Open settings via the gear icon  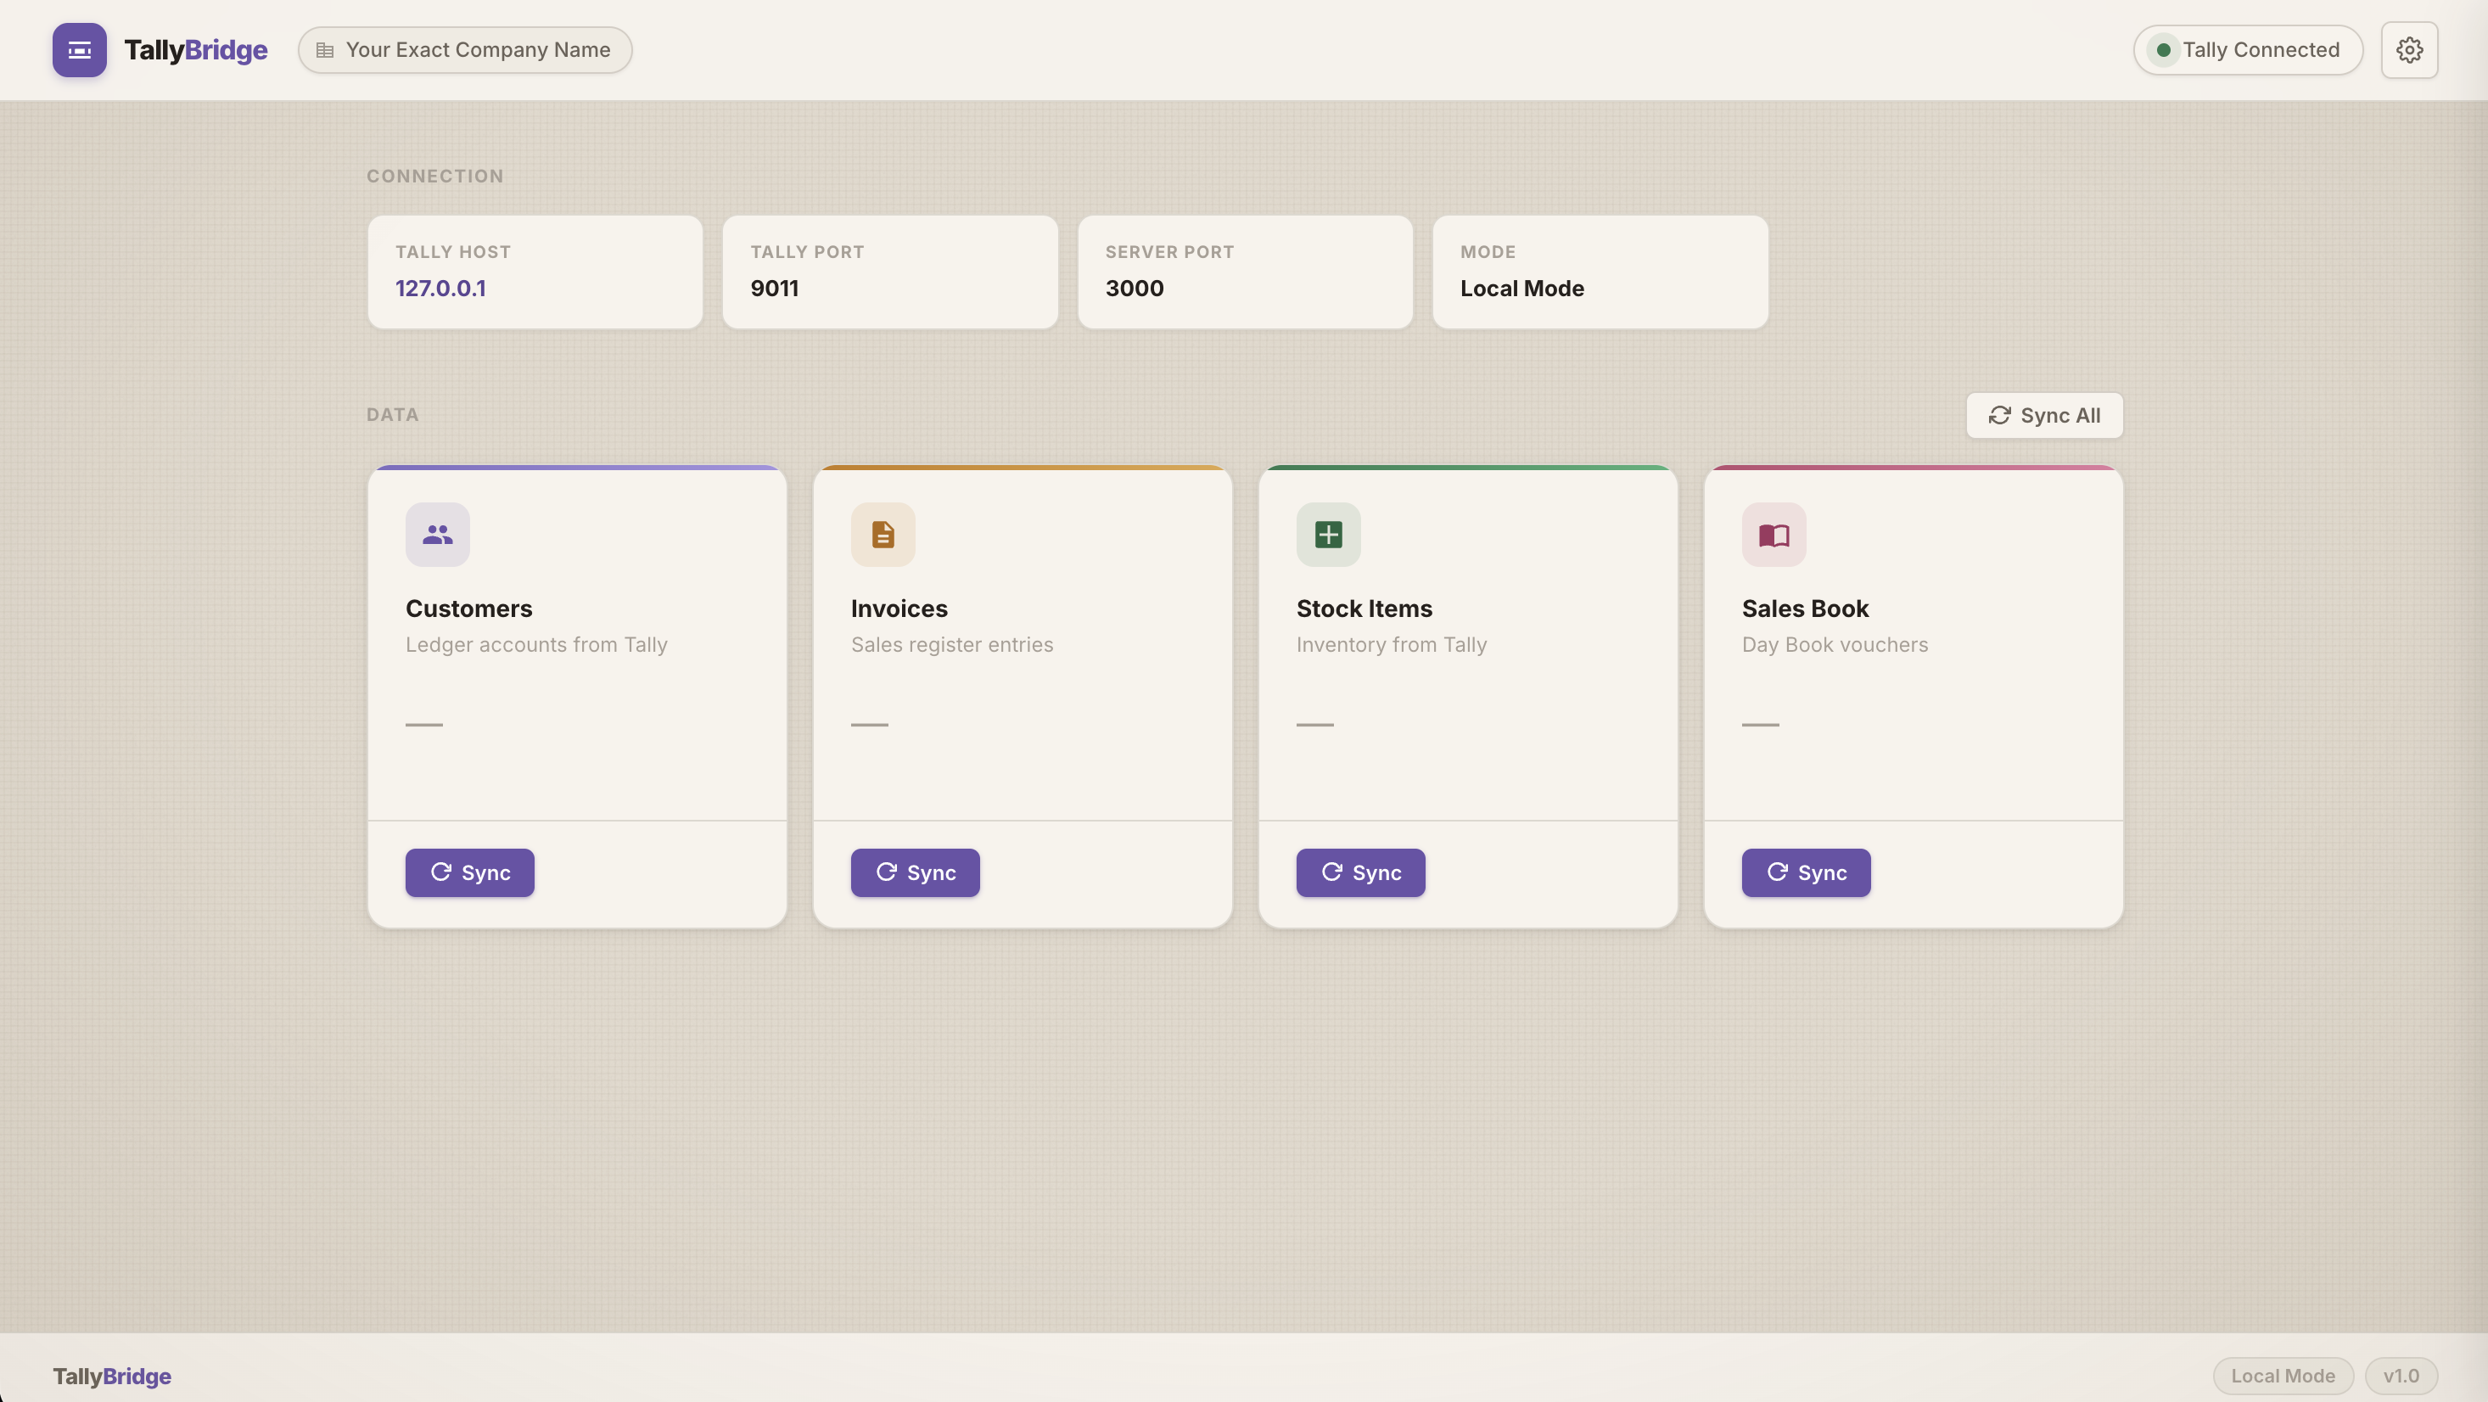point(2409,50)
